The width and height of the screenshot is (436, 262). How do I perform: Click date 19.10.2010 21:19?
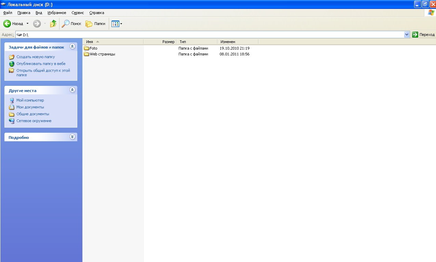[x=235, y=48]
